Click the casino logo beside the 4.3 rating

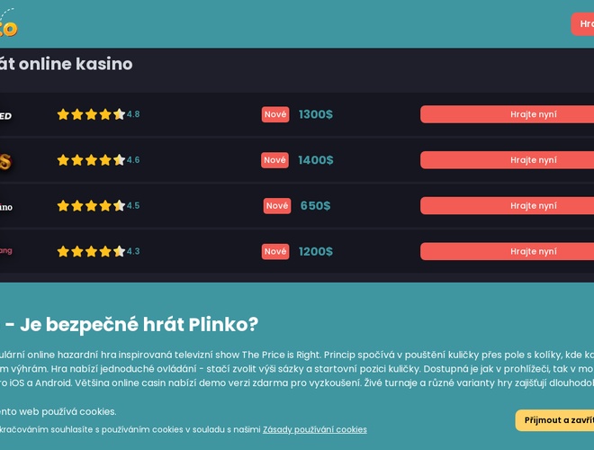click(6, 251)
